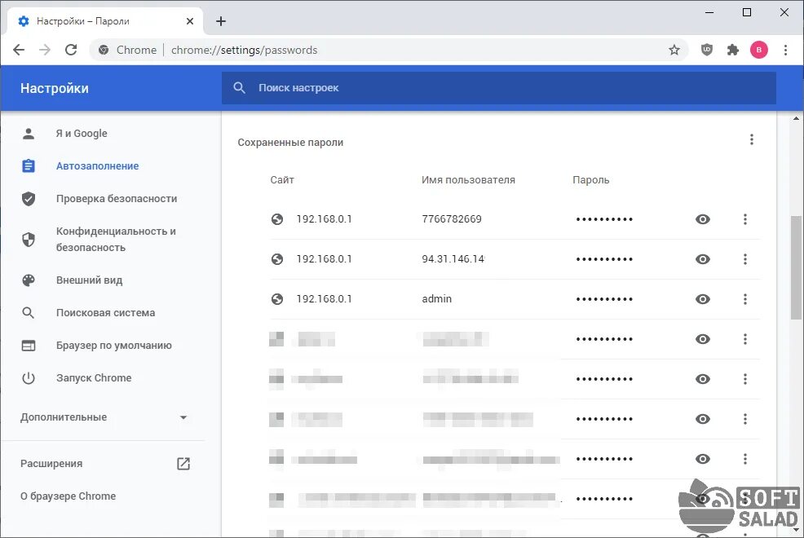This screenshot has height=538, width=804.
Task: Open Chrome's three-dot main menu
Action: pos(785,50)
